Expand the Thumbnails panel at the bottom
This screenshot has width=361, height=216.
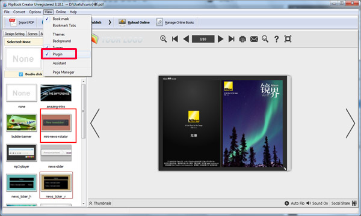click(x=100, y=203)
